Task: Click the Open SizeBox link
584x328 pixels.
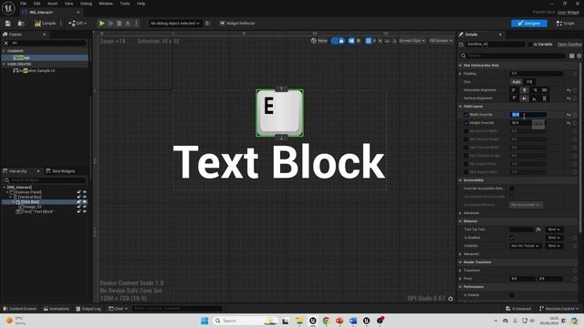Action: click(x=569, y=45)
